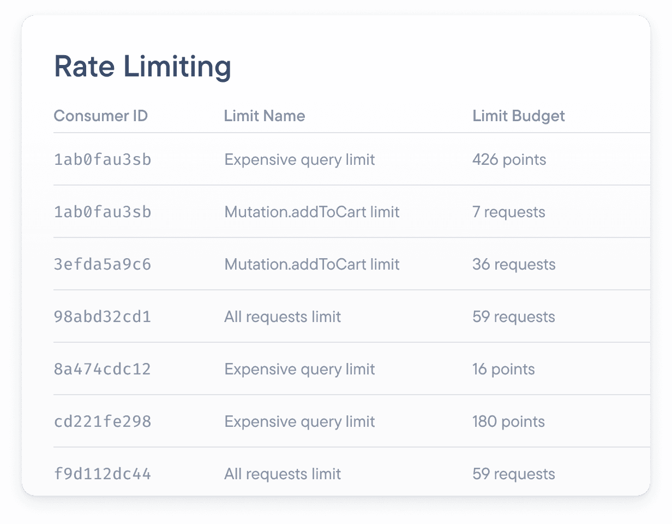Click consumer 1ab0fau3sb in the 7 requests row
This screenshot has height=524, width=672.
click(x=102, y=212)
